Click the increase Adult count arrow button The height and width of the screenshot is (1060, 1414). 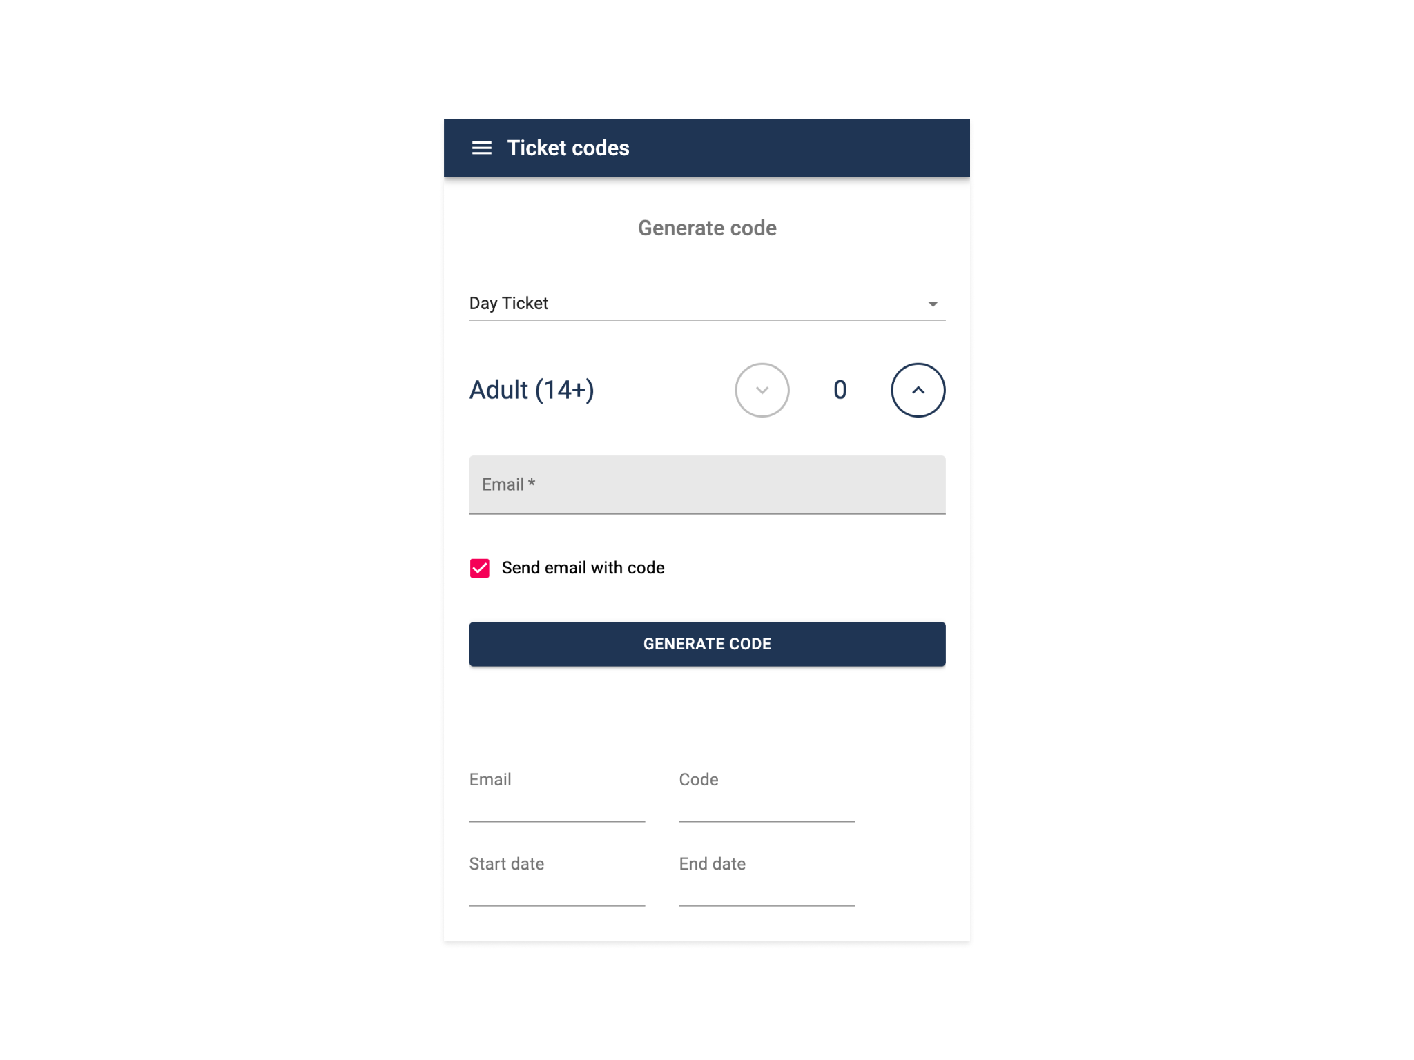(918, 390)
